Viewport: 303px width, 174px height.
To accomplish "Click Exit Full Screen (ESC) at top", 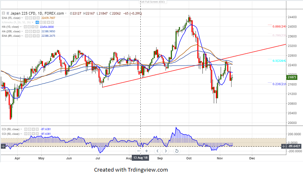I will click(x=153, y=2).
